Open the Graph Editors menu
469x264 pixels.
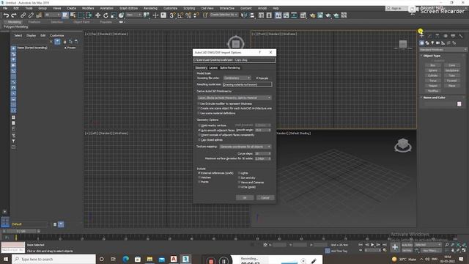tap(129, 8)
